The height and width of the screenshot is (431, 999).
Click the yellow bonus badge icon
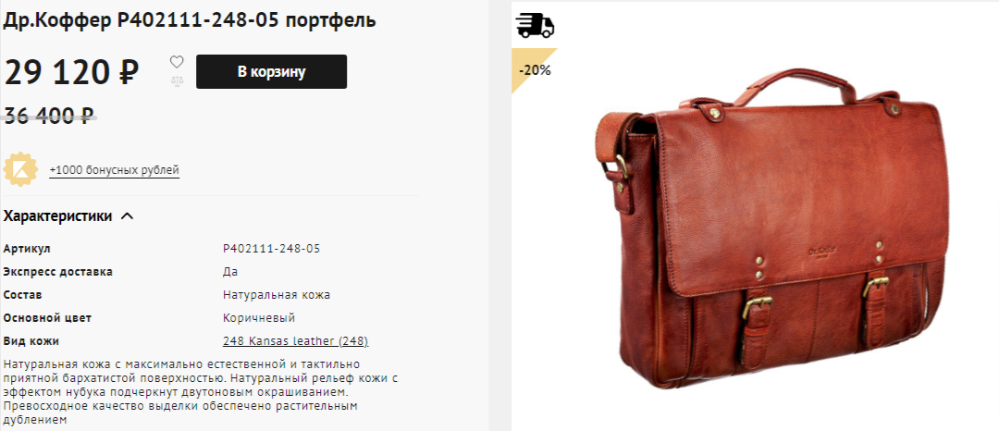point(21,169)
